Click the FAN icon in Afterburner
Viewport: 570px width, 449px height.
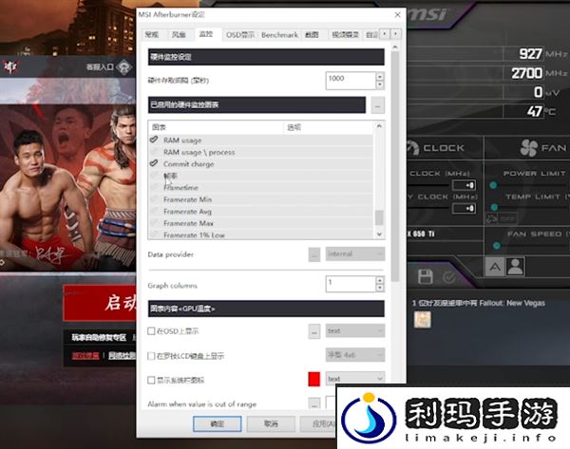tap(528, 147)
